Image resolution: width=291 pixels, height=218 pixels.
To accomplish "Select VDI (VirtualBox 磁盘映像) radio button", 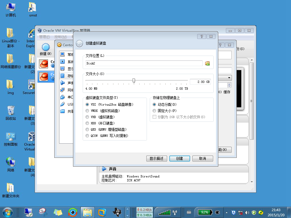I will click(87, 104).
